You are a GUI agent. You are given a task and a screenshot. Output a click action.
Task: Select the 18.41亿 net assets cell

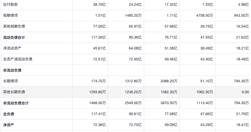pos(242,125)
